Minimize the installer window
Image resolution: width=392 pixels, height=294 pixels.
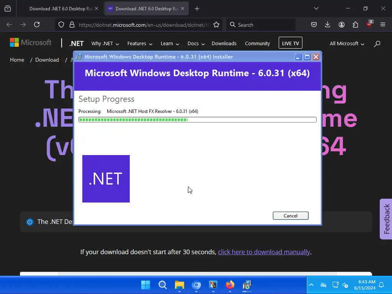(298, 57)
